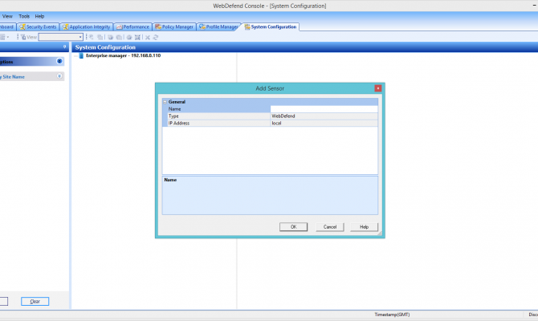538x321 pixels.
Task: Click the gear settings toolbar icon
Action: [x=129, y=38]
